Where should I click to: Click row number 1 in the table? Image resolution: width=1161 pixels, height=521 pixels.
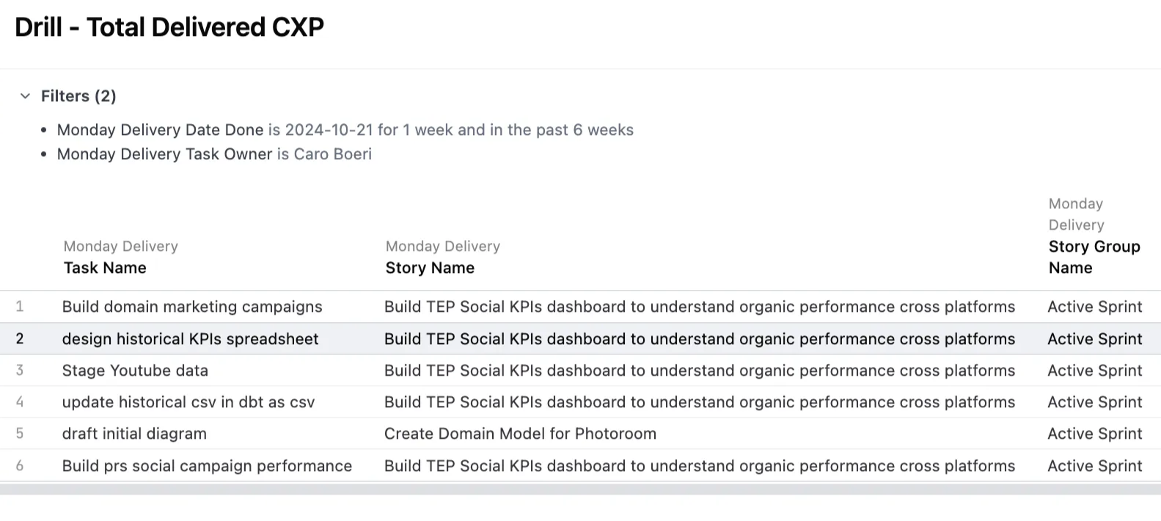point(20,307)
